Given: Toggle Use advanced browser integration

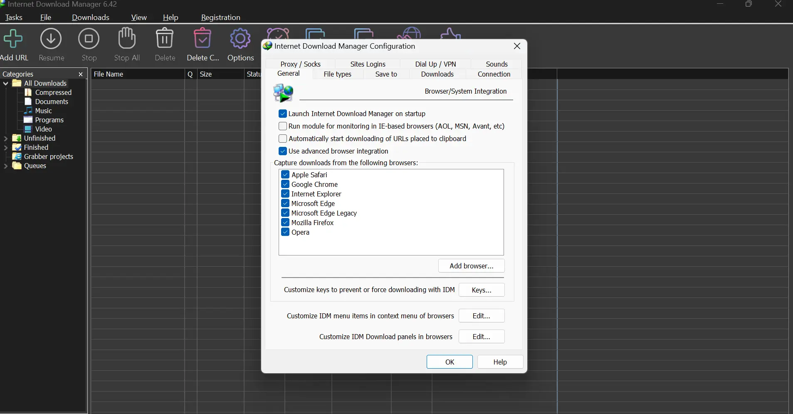Looking at the screenshot, I should [283, 151].
